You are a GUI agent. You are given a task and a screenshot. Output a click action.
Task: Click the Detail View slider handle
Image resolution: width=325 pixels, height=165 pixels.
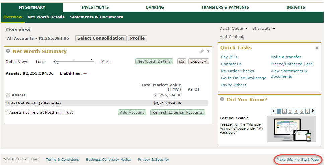coord(55,62)
